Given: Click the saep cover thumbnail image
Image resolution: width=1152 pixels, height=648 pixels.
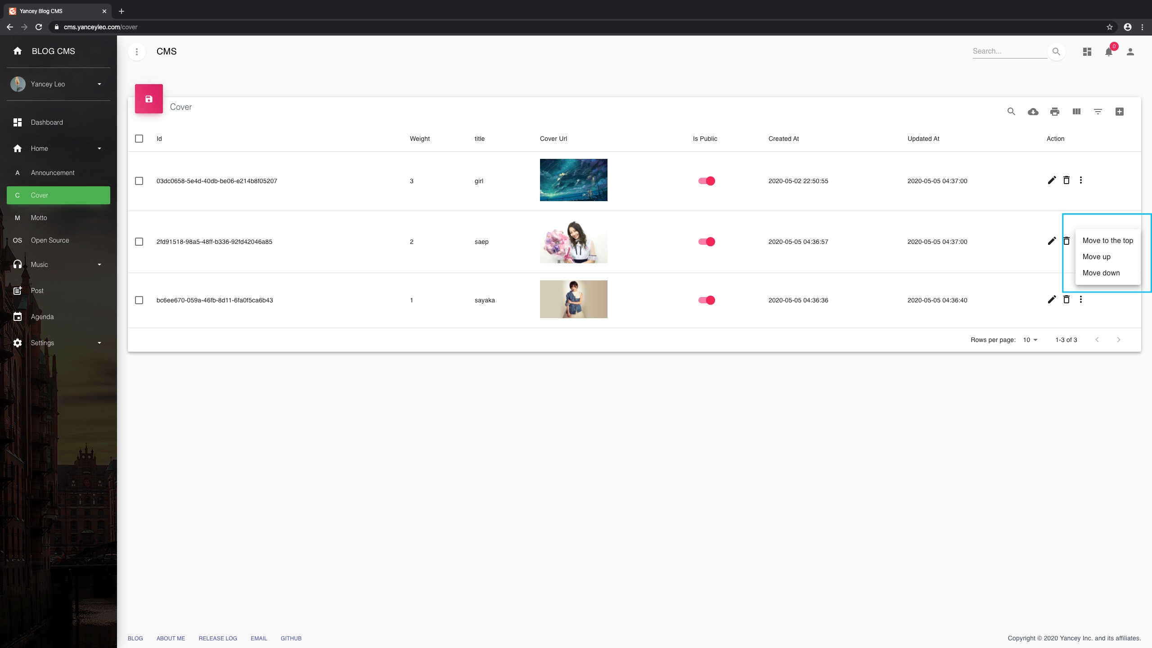Looking at the screenshot, I should [x=574, y=242].
